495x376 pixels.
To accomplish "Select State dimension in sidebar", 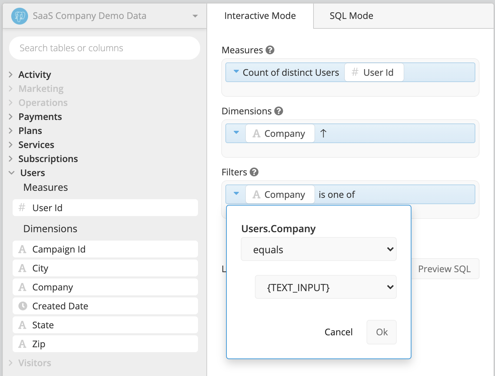I will [x=105, y=325].
